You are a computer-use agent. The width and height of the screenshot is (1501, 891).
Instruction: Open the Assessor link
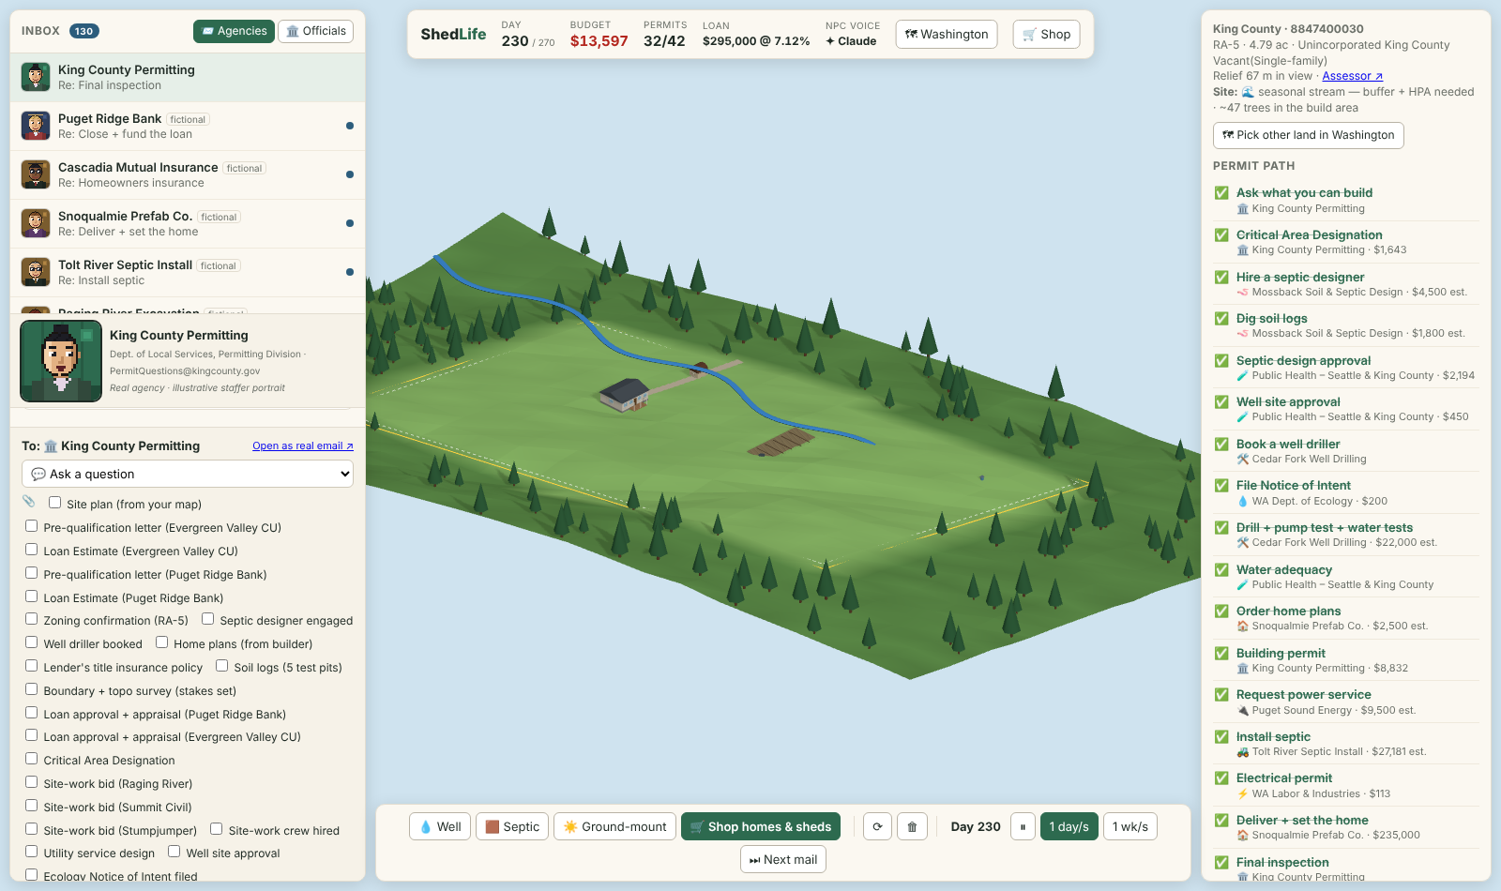(x=1352, y=76)
